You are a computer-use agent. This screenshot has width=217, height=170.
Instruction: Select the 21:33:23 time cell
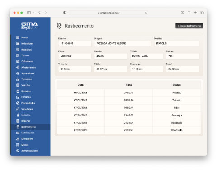[x=128, y=130]
